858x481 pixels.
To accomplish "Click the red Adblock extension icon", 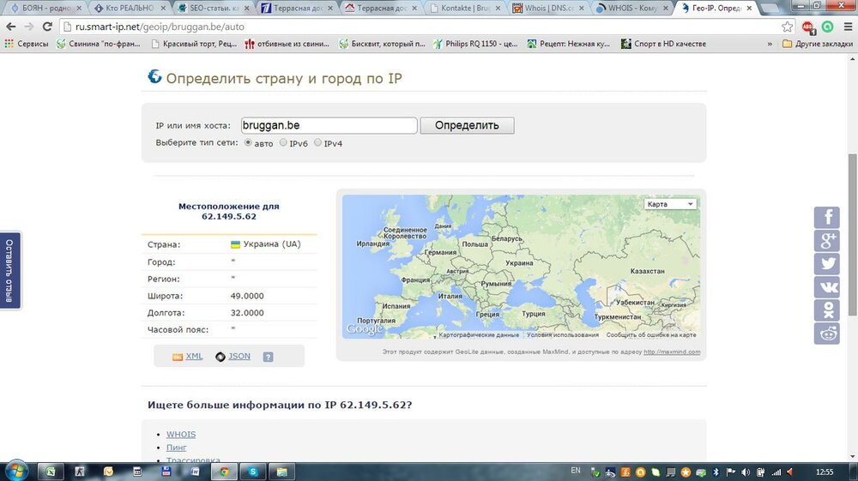I will click(808, 27).
